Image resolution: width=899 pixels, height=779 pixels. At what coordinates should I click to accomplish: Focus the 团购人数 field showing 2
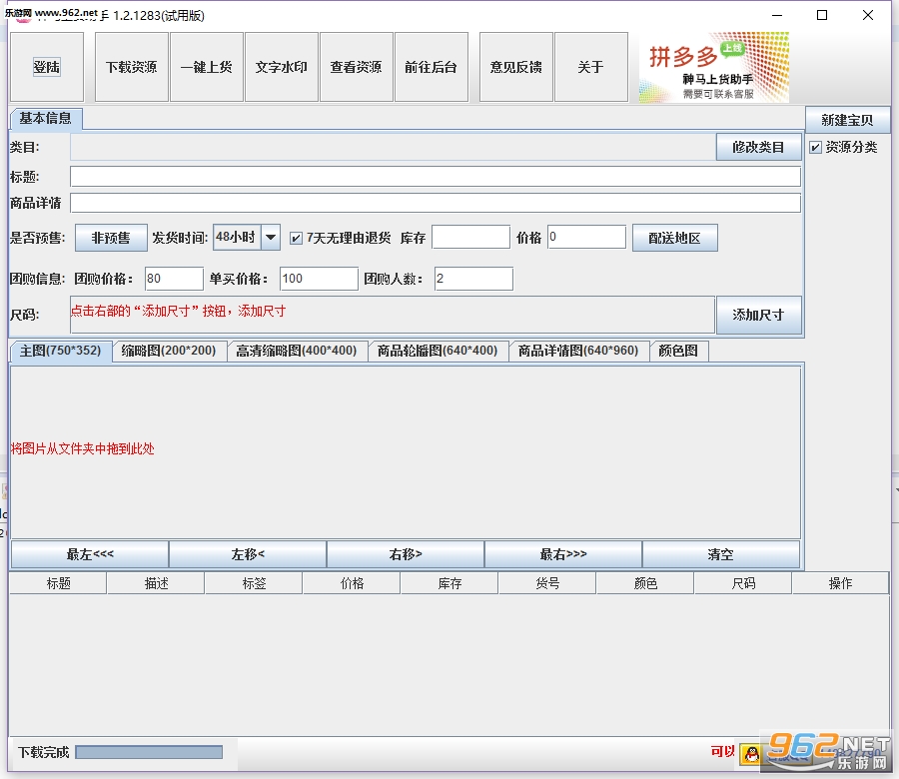pyautogui.click(x=473, y=279)
